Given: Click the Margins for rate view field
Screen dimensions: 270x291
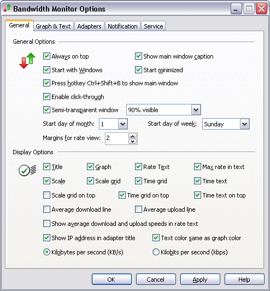Looking at the screenshot, I should pos(116,138).
